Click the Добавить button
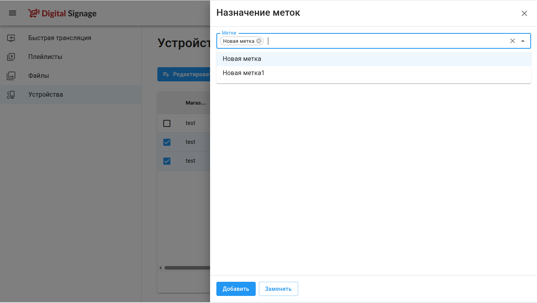Screen dimensions: 537x303 coord(236,289)
